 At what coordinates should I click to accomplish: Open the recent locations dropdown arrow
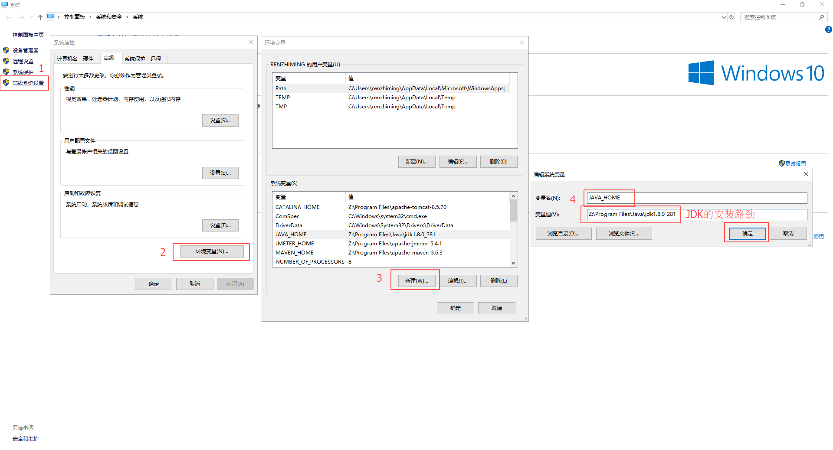pyautogui.click(x=31, y=17)
